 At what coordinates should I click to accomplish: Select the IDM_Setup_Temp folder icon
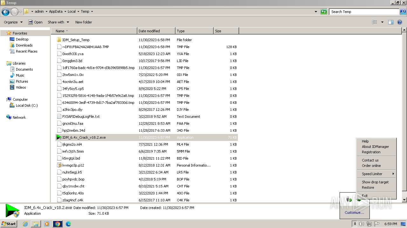(59, 40)
